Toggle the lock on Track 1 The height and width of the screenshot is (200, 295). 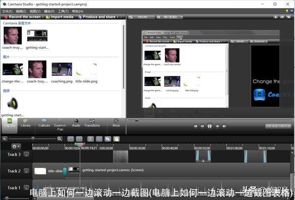coord(26,188)
